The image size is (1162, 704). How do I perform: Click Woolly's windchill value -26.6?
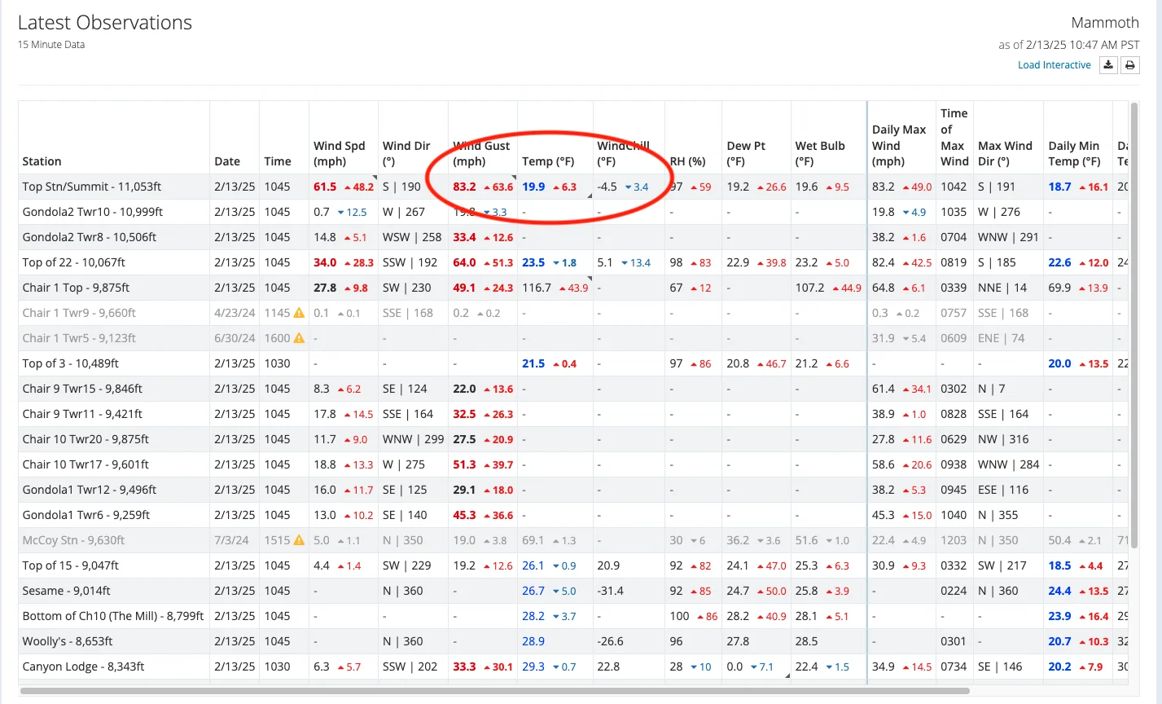(612, 641)
